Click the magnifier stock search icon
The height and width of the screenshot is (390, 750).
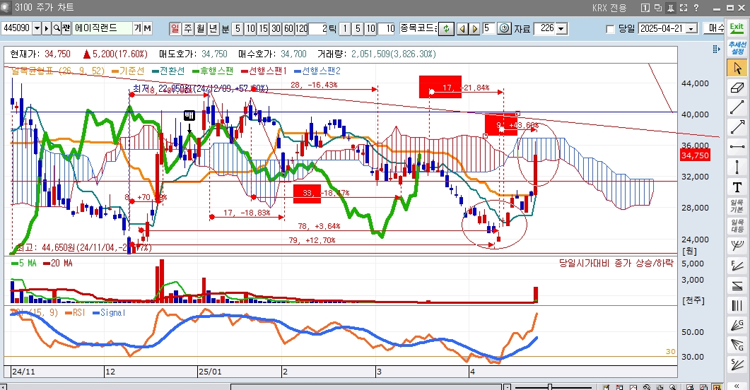pos(57,28)
